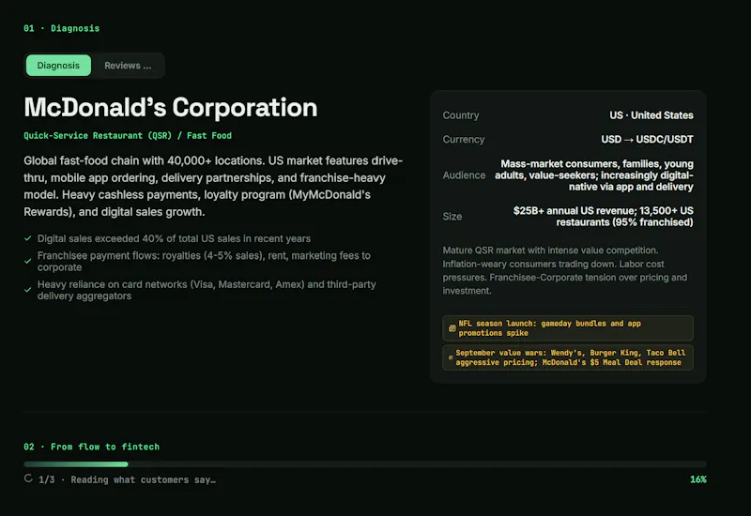Click the 02 · From flow to fintech label
751x516 pixels.
pyautogui.click(x=91, y=447)
